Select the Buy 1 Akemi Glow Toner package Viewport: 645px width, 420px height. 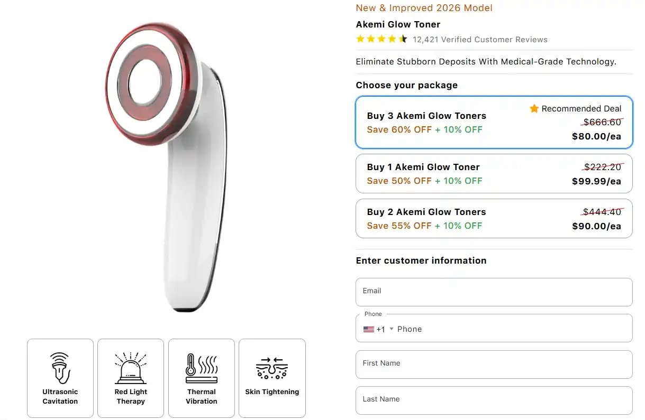pos(493,174)
